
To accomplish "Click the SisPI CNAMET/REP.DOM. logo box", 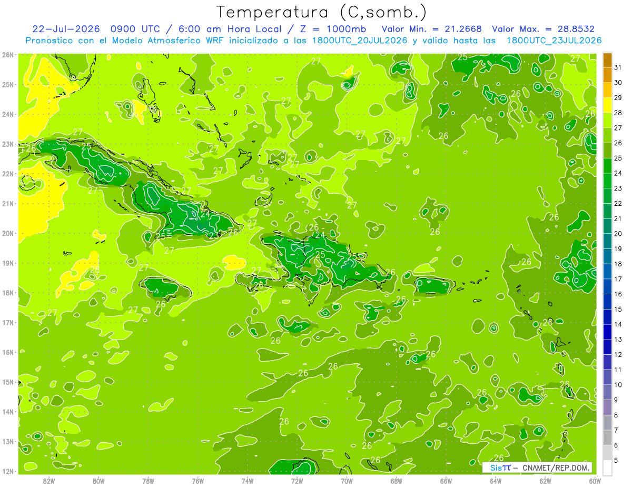I will [537, 467].
